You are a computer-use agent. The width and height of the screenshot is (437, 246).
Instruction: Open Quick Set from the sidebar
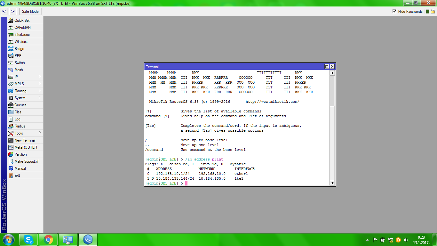click(x=22, y=20)
